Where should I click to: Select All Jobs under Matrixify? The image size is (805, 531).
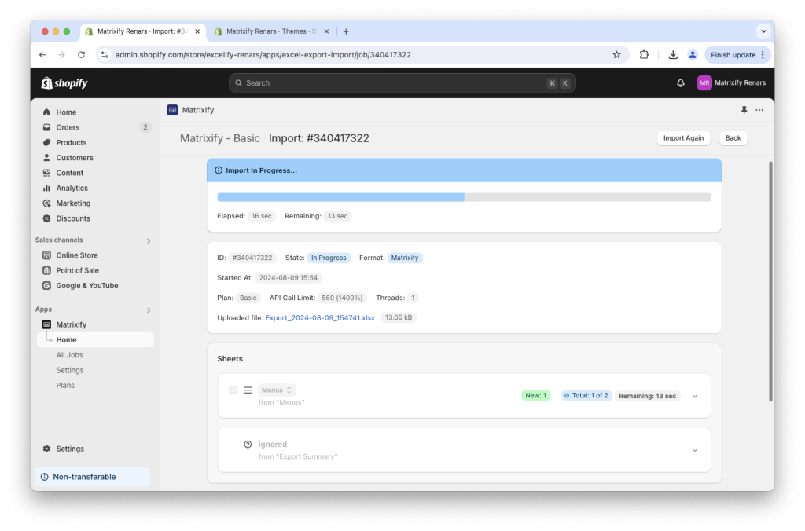point(69,354)
